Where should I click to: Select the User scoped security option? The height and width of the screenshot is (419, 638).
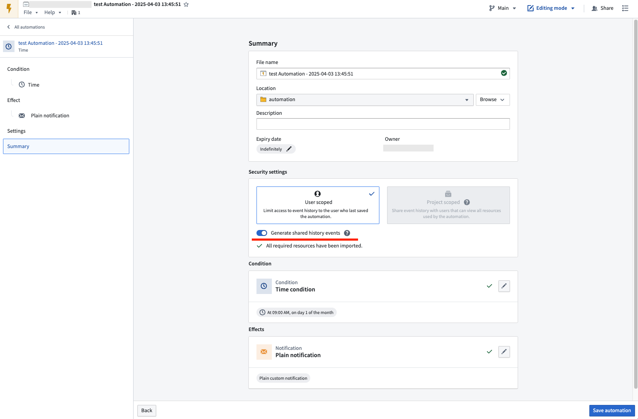(318, 205)
